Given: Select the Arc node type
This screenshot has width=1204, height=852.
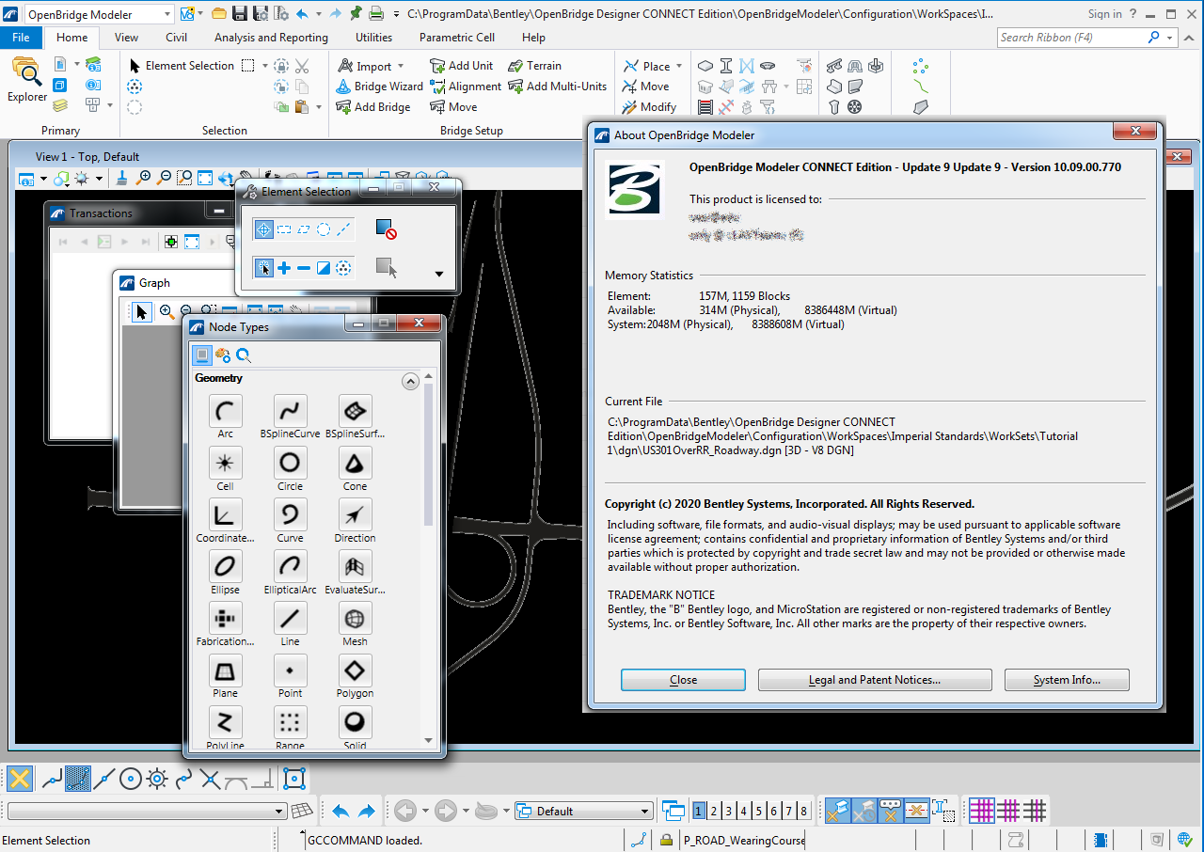Looking at the screenshot, I should pos(226,412).
